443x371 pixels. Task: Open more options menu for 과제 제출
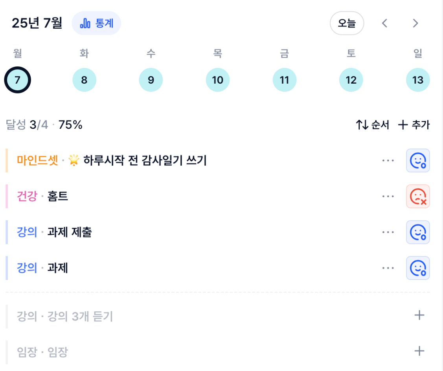(388, 232)
